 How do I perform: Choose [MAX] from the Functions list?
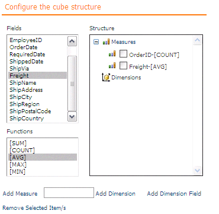click(x=42, y=164)
